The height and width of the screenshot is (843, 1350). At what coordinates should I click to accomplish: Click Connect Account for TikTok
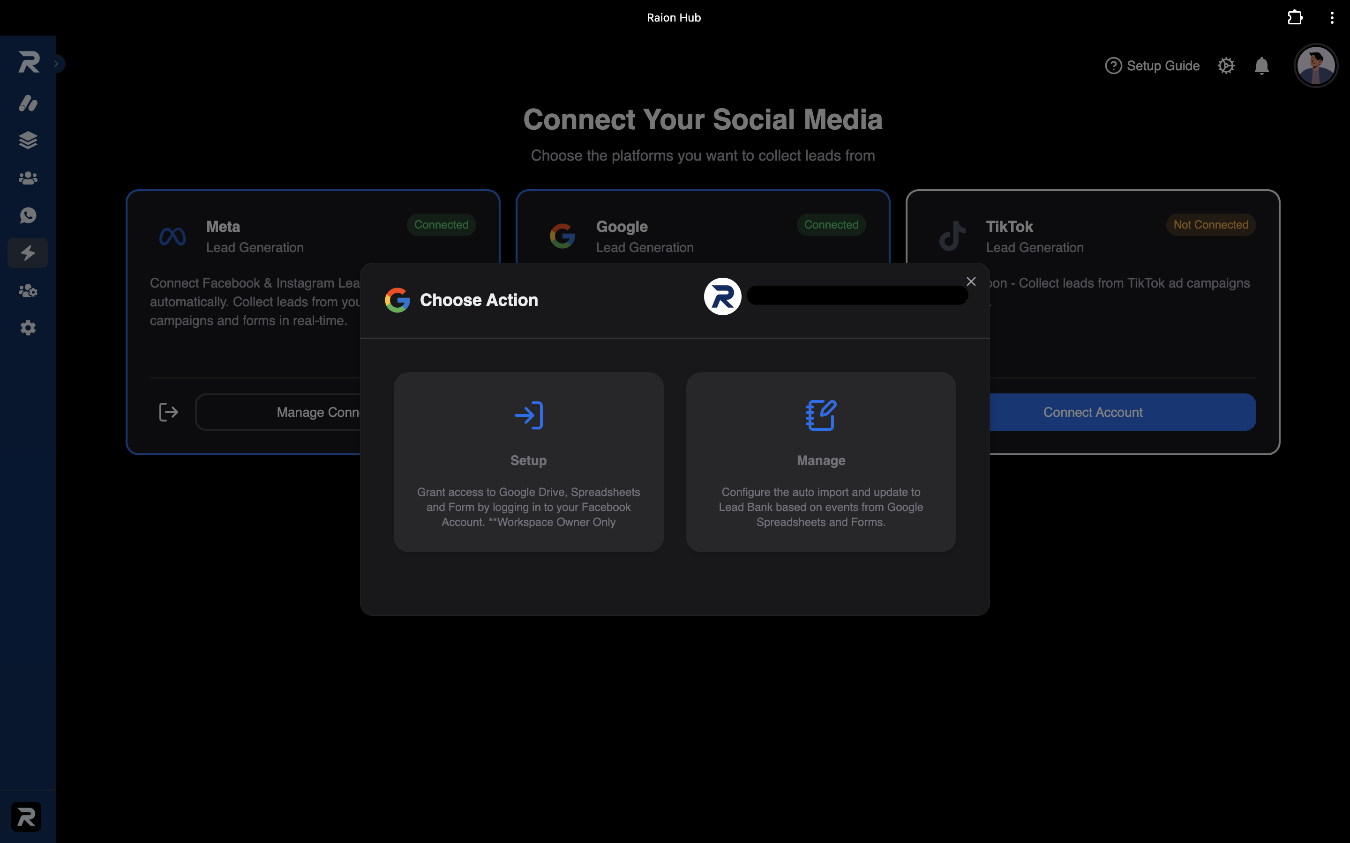coord(1093,412)
